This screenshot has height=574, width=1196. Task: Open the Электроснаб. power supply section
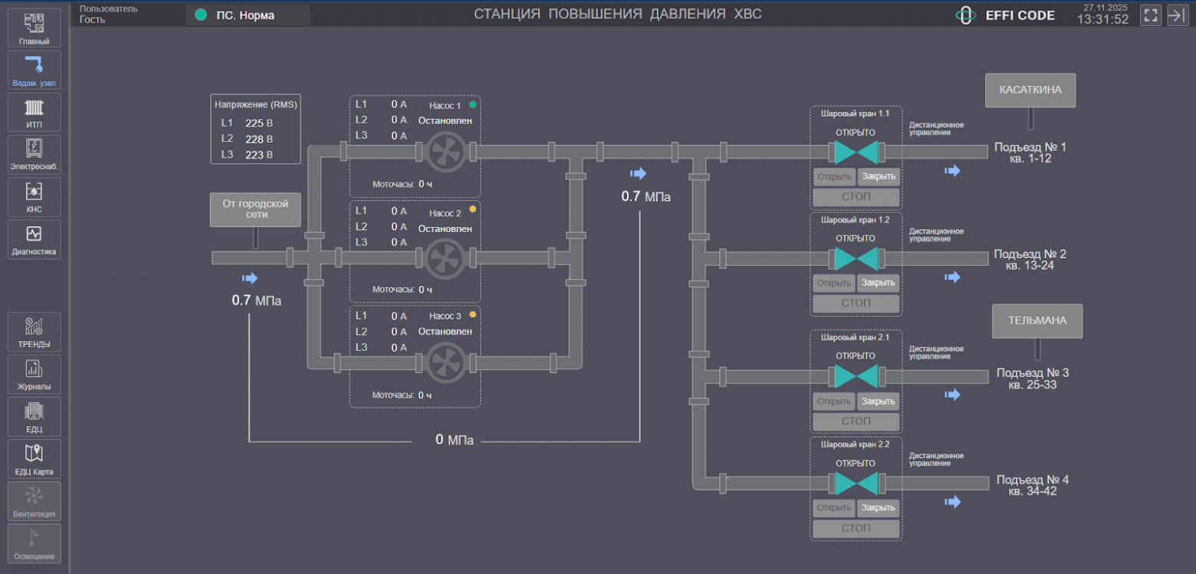(x=34, y=154)
